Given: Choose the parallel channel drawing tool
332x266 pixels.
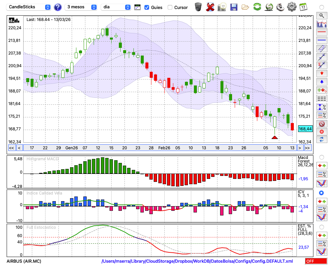Looking at the screenshot, I should 321,48.
